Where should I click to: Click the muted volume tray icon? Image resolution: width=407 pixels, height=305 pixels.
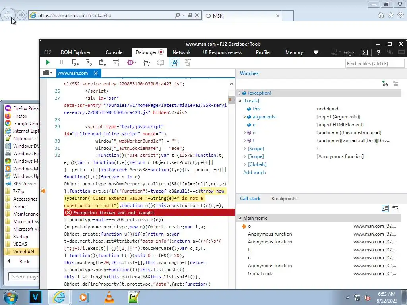(367, 297)
